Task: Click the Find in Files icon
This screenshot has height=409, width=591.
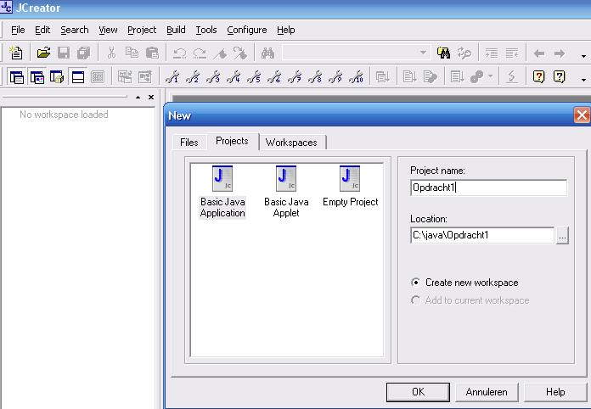Action: (443, 53)
